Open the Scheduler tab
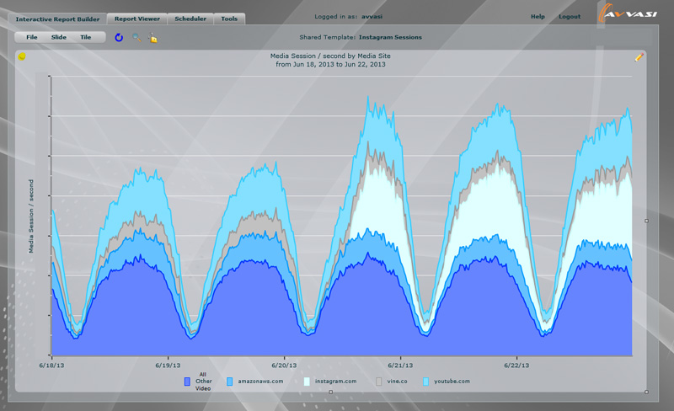Viewport: 674px width, 411px height. point(190,19)
